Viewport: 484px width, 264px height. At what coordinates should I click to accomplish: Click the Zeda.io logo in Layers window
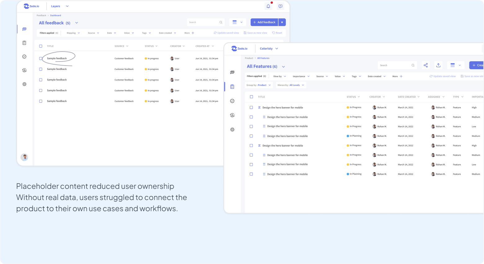tap(31, 6)
